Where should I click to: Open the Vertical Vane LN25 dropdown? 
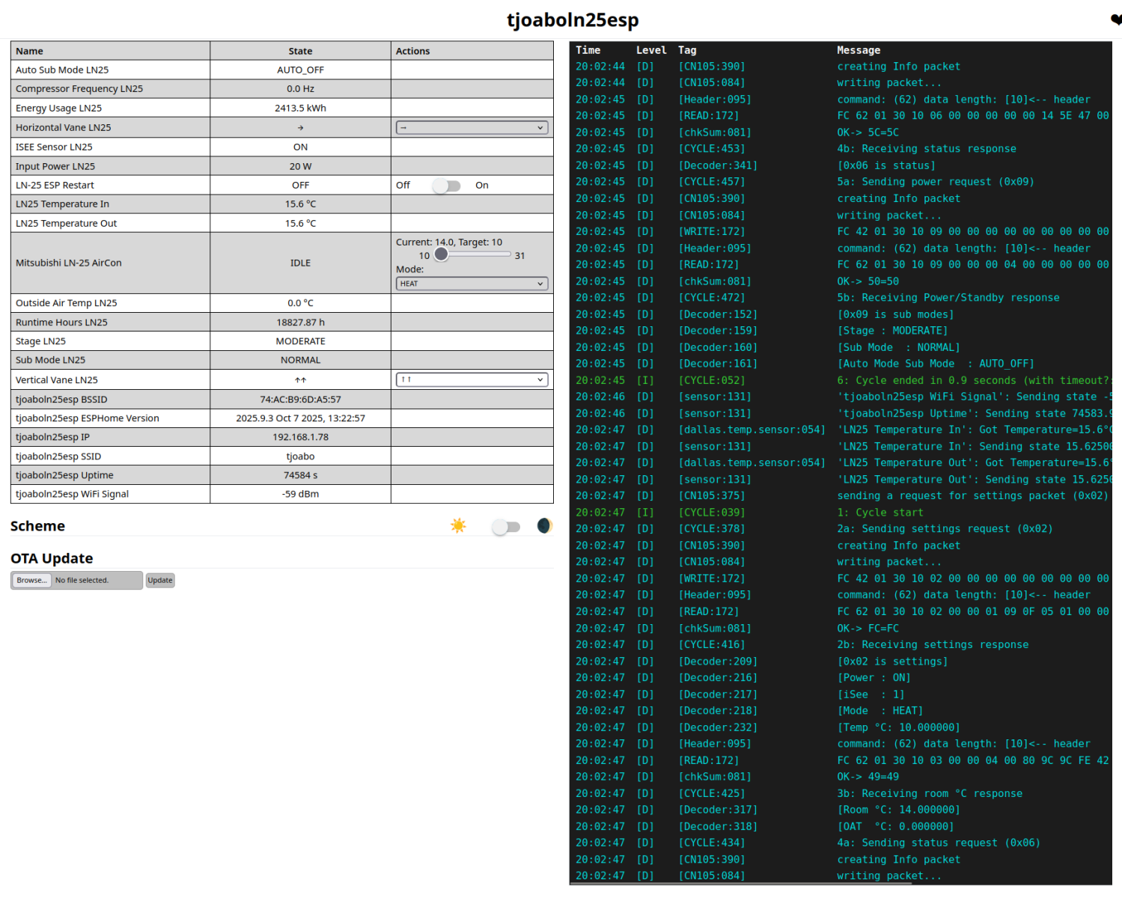coord(471,379)
